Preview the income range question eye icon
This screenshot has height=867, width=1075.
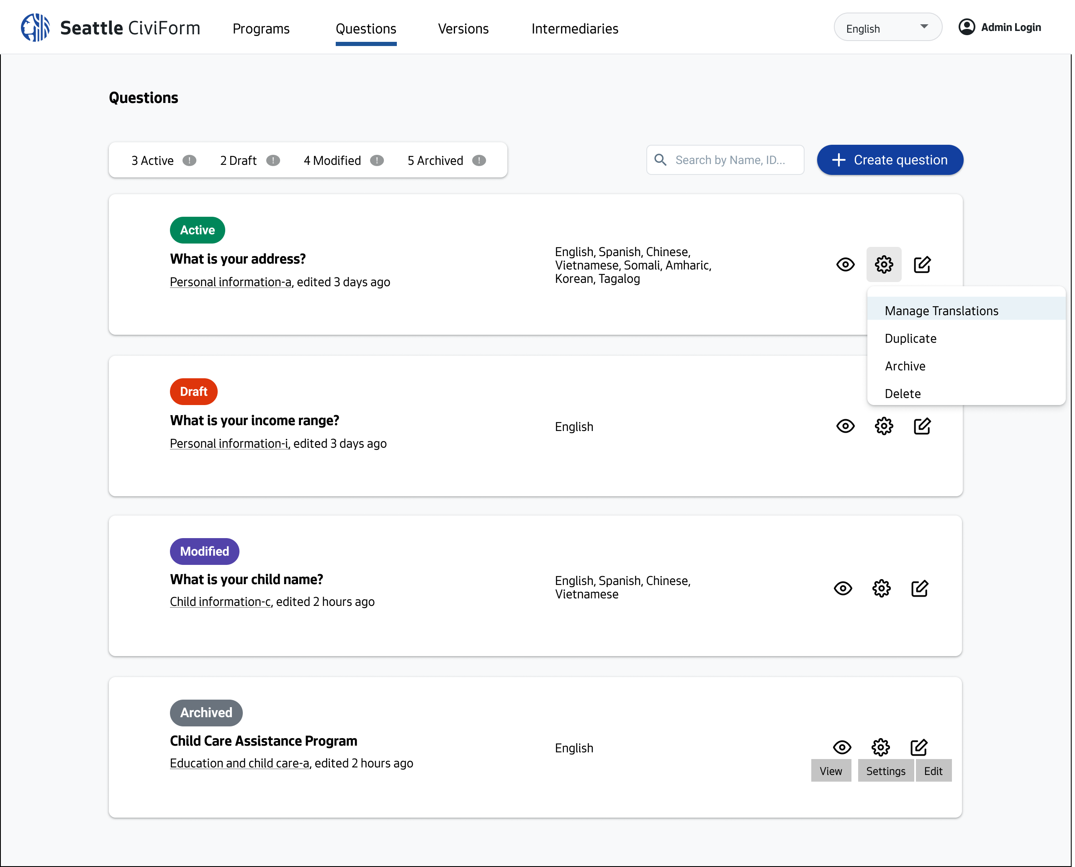pos(845,426)
